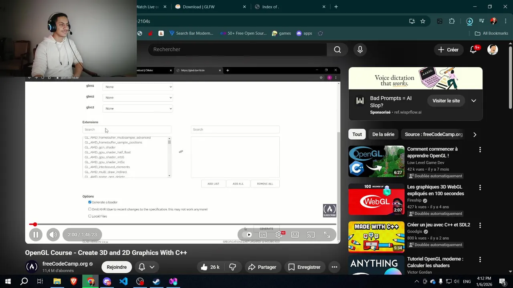Open YouTube account avatar menu
This screenshot has height=288, width=513.
[493, 50]
